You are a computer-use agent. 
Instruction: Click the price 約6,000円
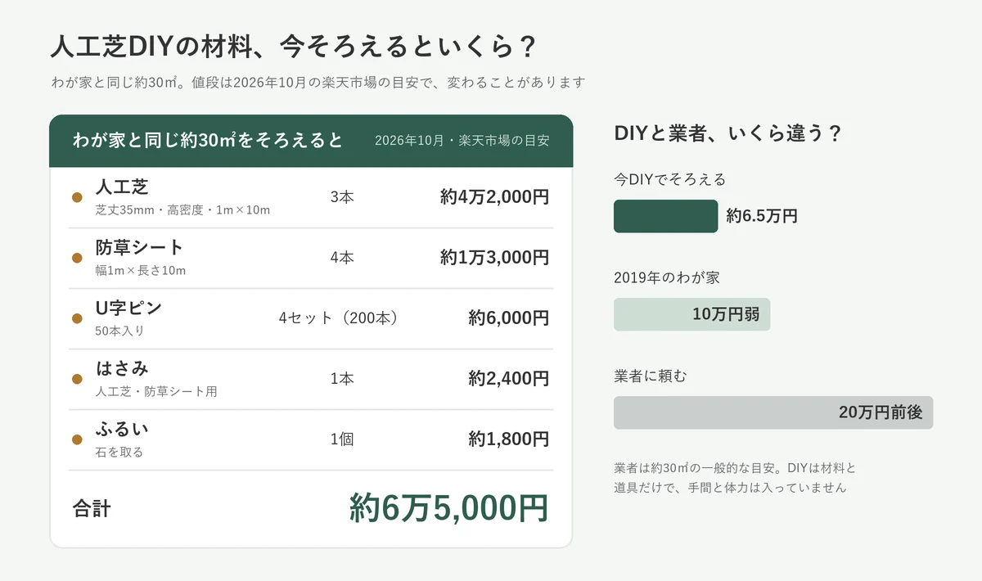(508, 318)
